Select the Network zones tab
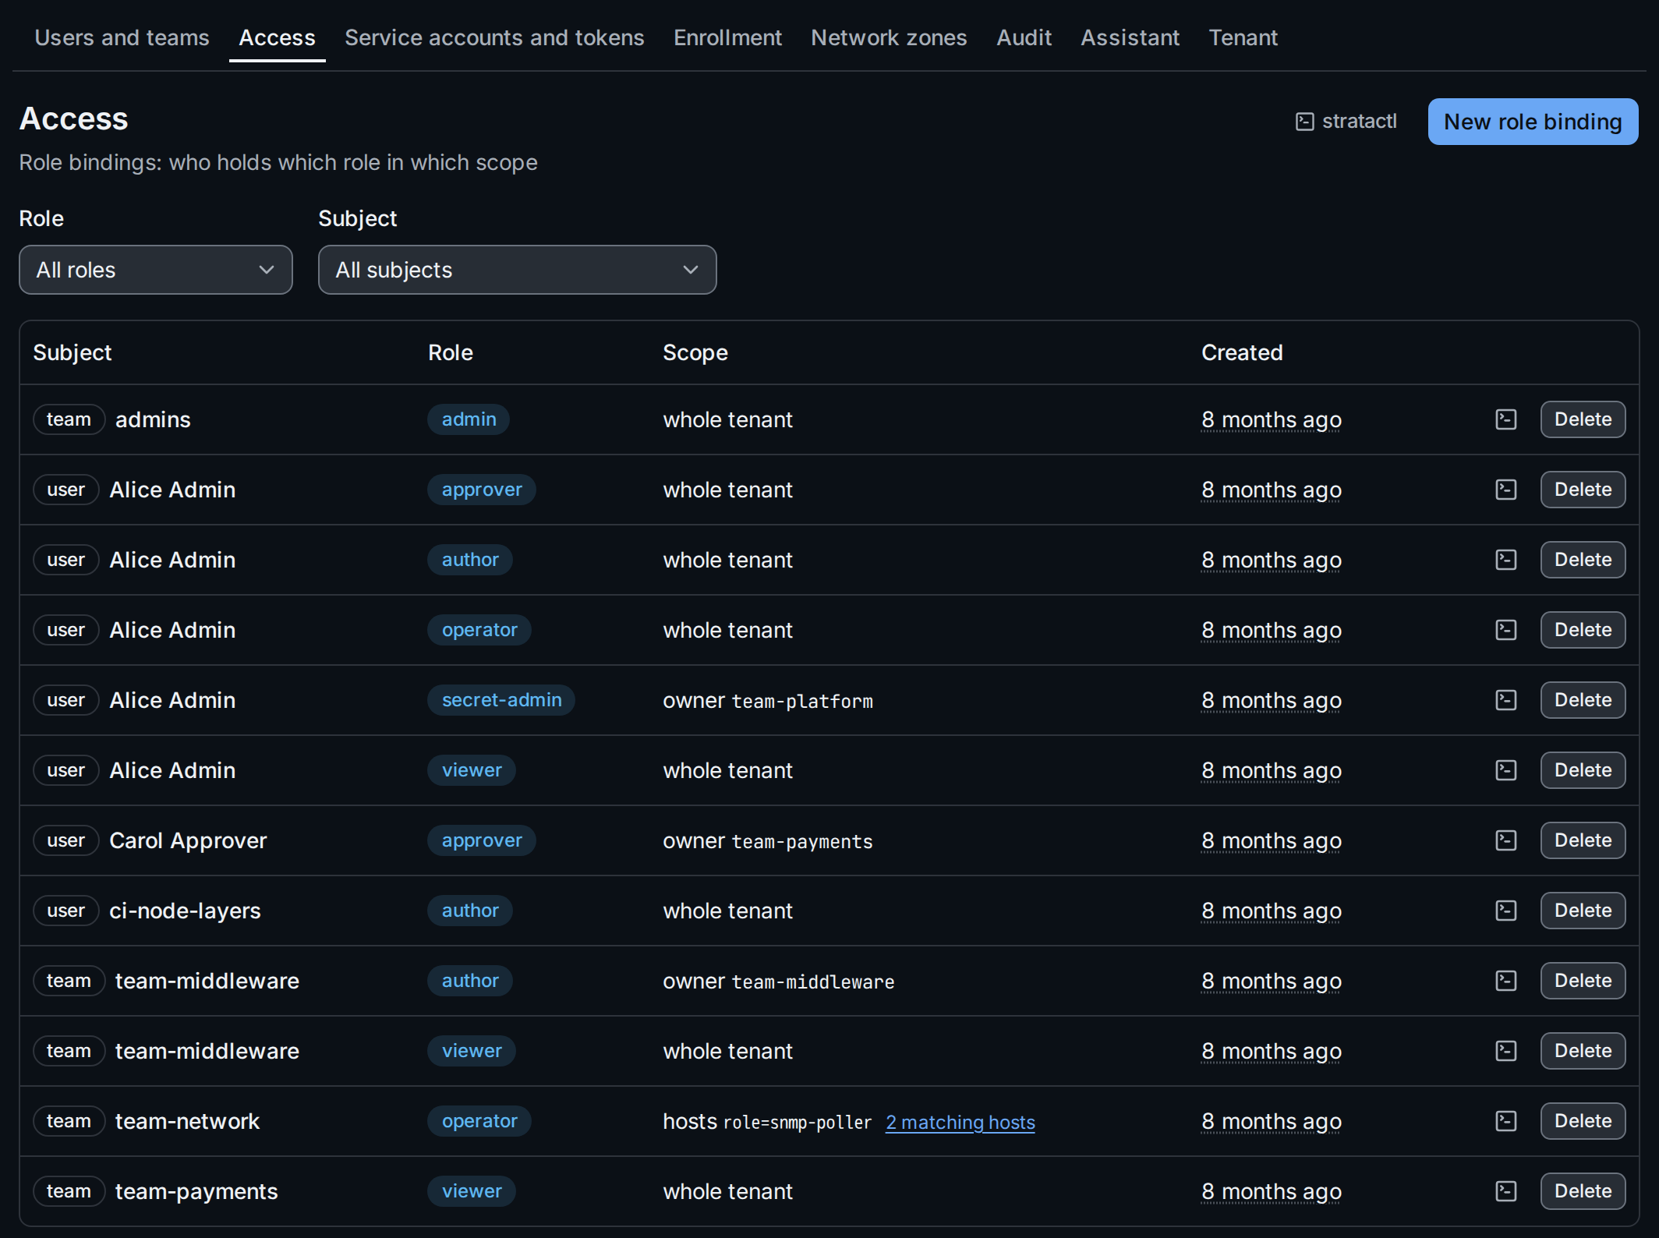The image size is (1659, 1238). [889, 37]
